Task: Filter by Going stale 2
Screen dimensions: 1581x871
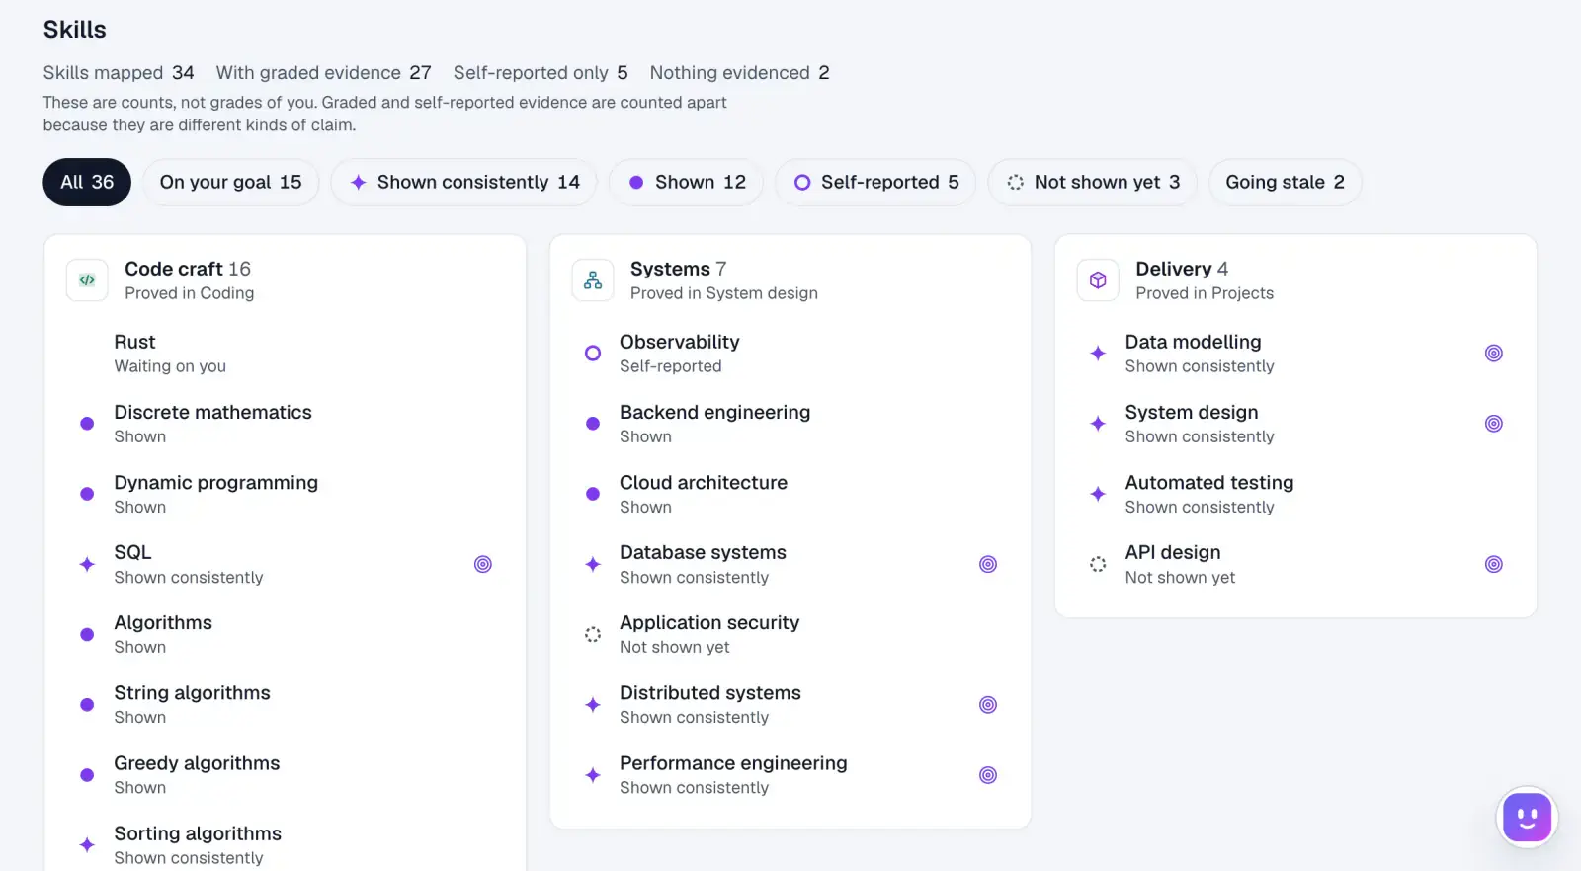Action: [x=1285, y=182]
